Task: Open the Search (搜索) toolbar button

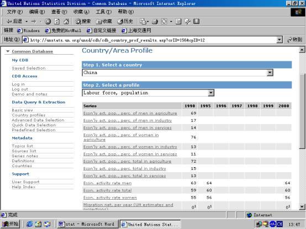Action: pos(83,21)
